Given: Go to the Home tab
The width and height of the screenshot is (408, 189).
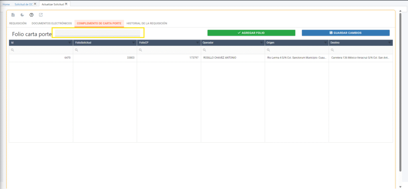Looking at the screenshot, I should pos(6,4).
